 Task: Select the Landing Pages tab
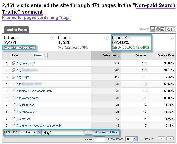[x=16, y=30]
